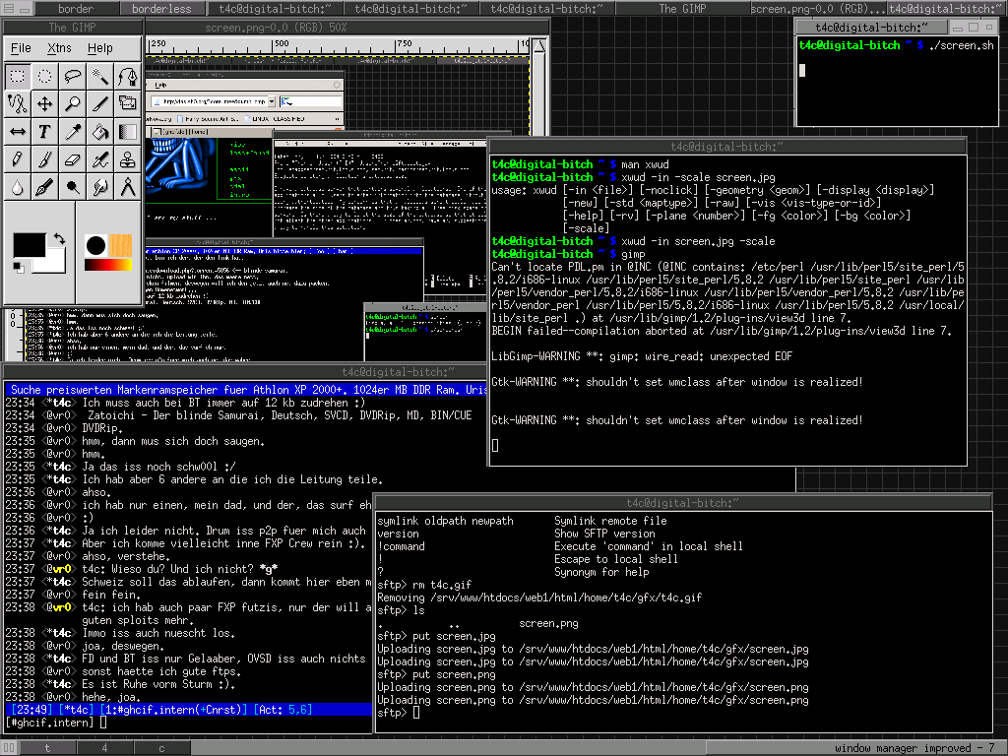Click the 'BEGIN failed--compilation aborted' line
The image size is (1008, 756).
[x=722, y=331]
